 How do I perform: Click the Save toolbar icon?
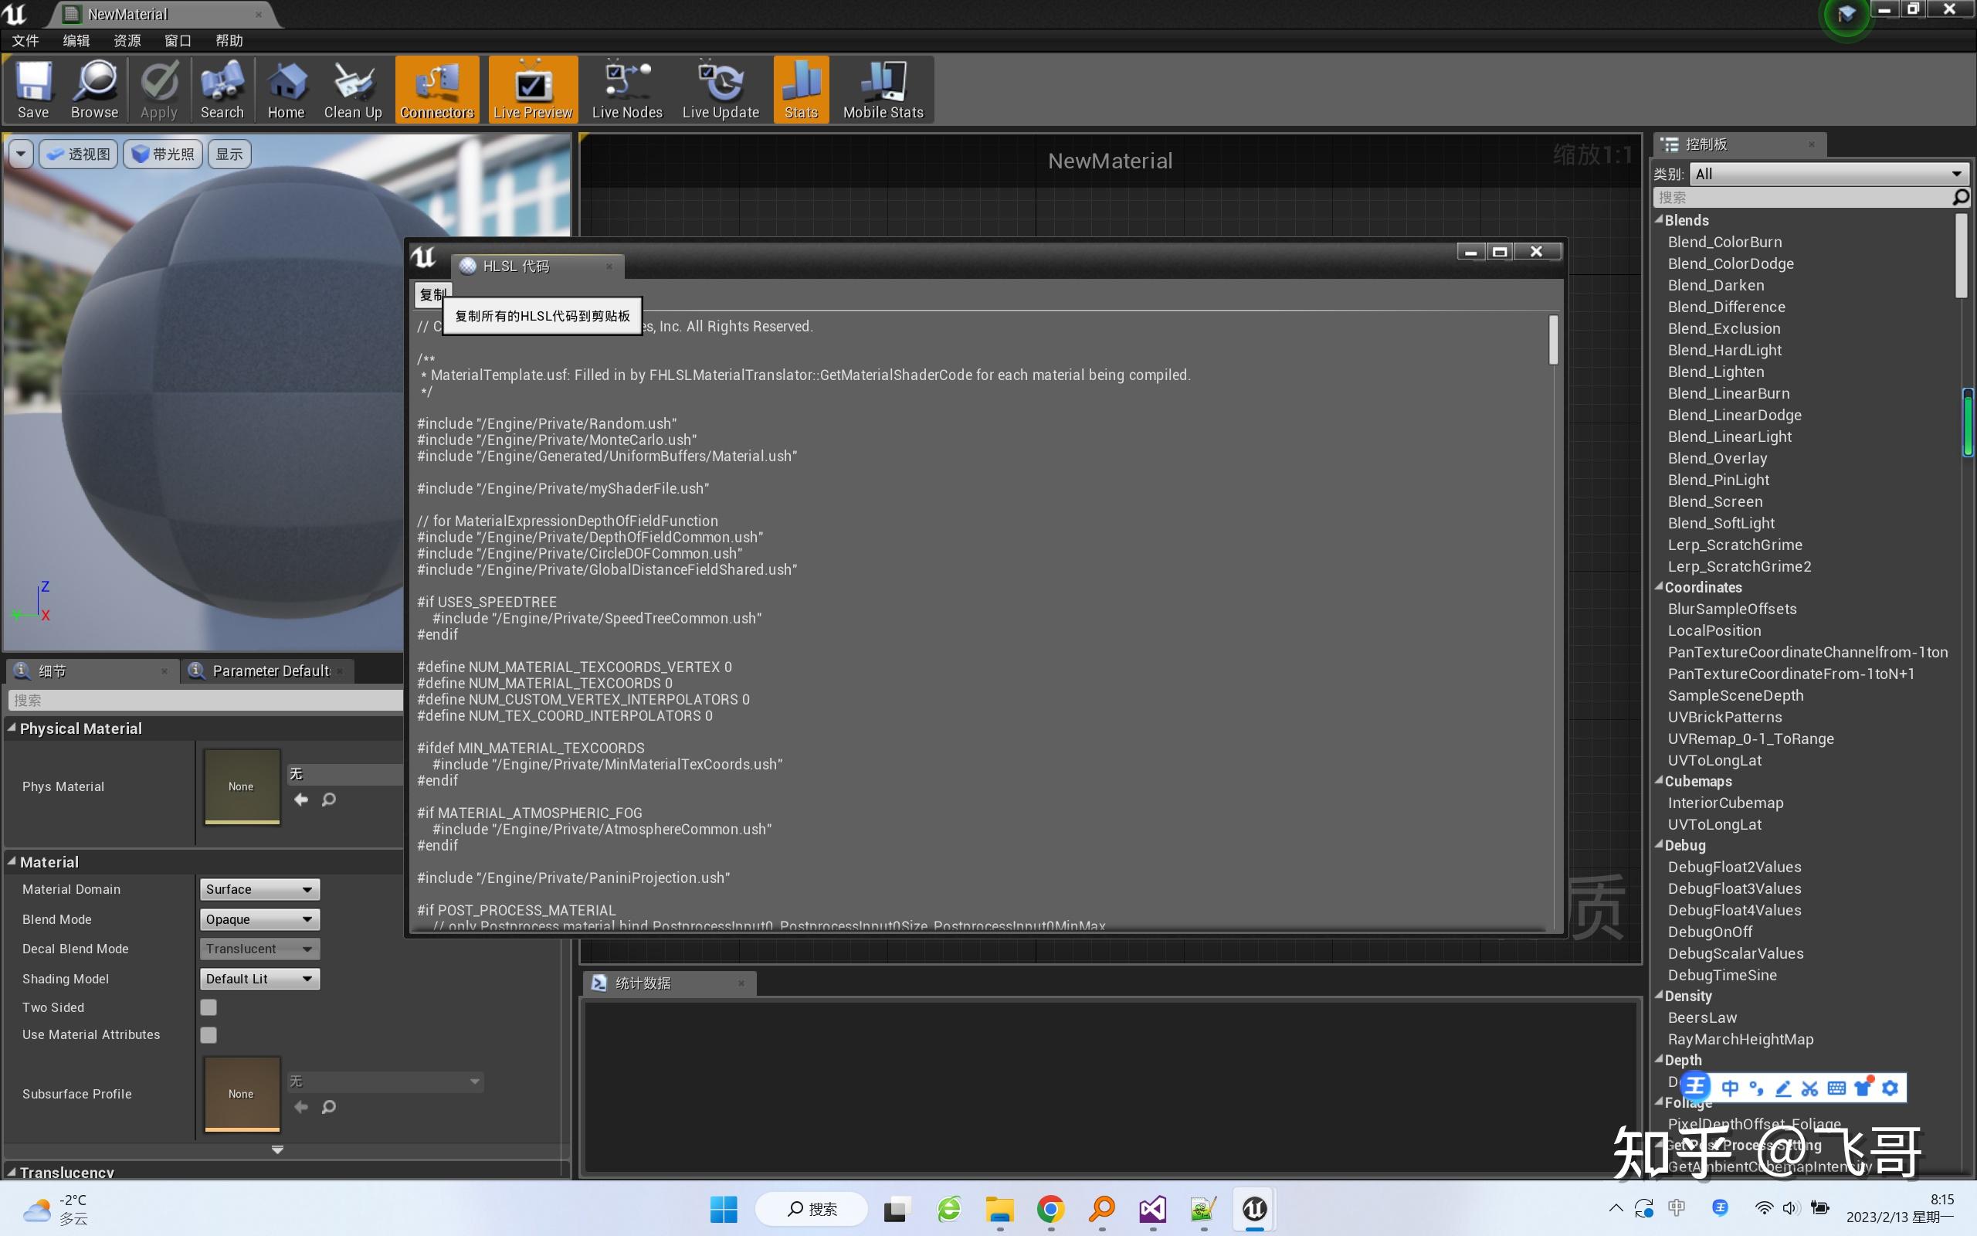(x=33, y=90)
